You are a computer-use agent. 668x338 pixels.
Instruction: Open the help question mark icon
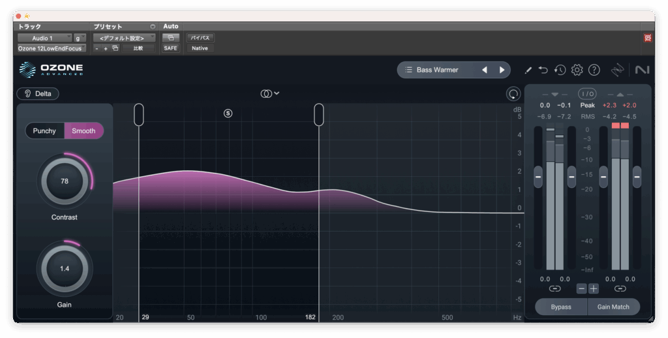tap(594, 70)
